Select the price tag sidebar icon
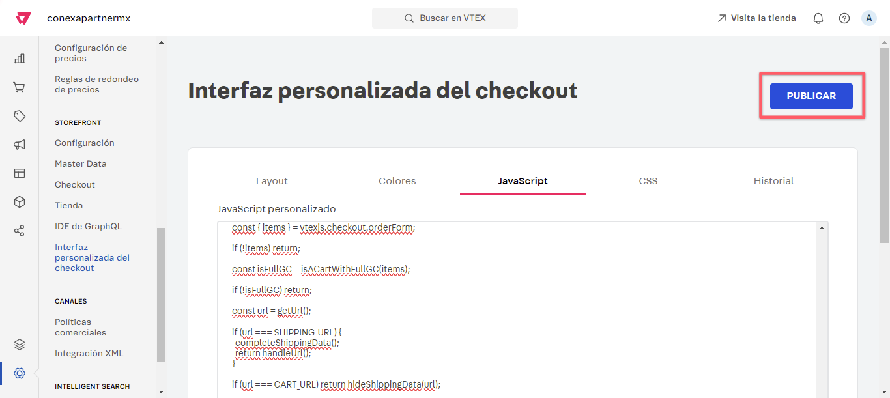This screenshot has width=890, height=398. [x=20, y=116]
